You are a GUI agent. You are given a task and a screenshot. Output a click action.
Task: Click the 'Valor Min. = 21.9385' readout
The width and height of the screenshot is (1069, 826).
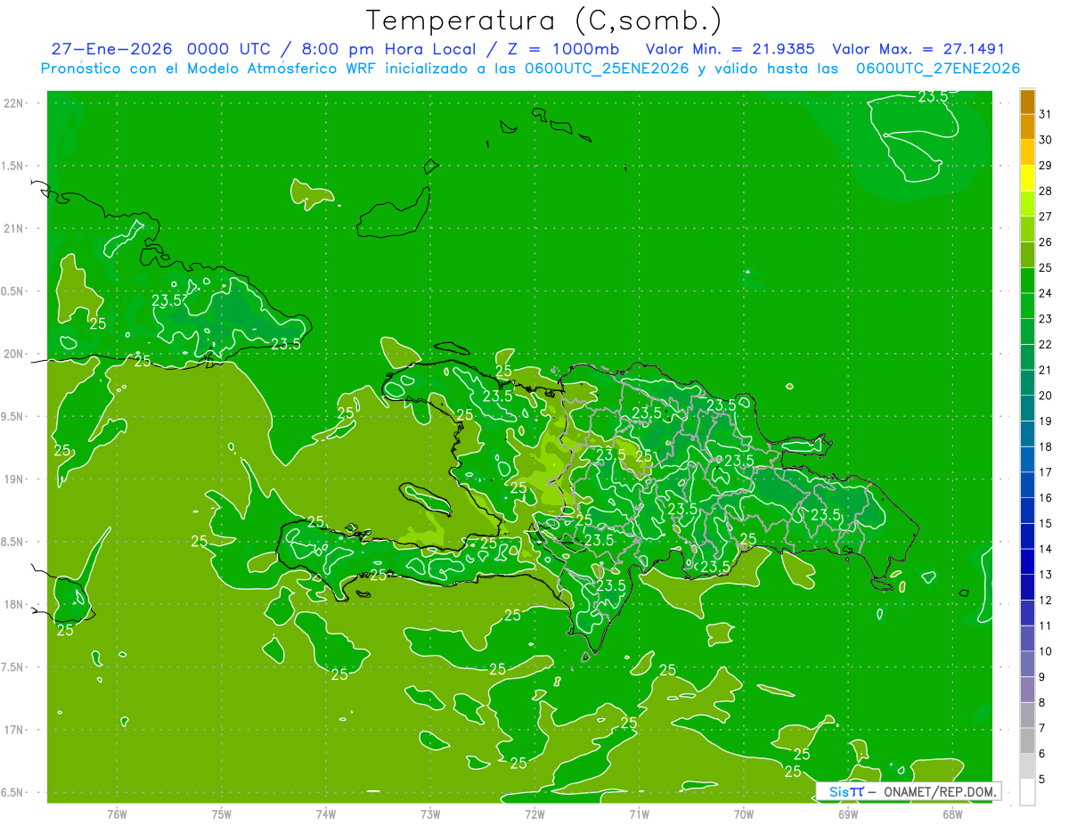(x=730, y=49)
